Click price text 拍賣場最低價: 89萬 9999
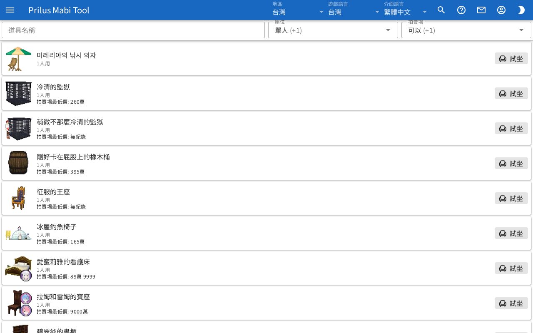Screen dimensions: 533x333 click(66, 276)
